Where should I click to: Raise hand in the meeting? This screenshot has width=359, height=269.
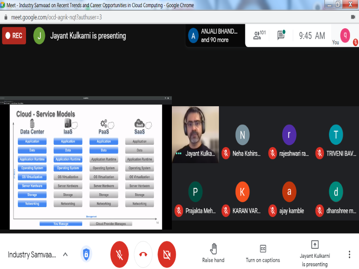point(213,253)
